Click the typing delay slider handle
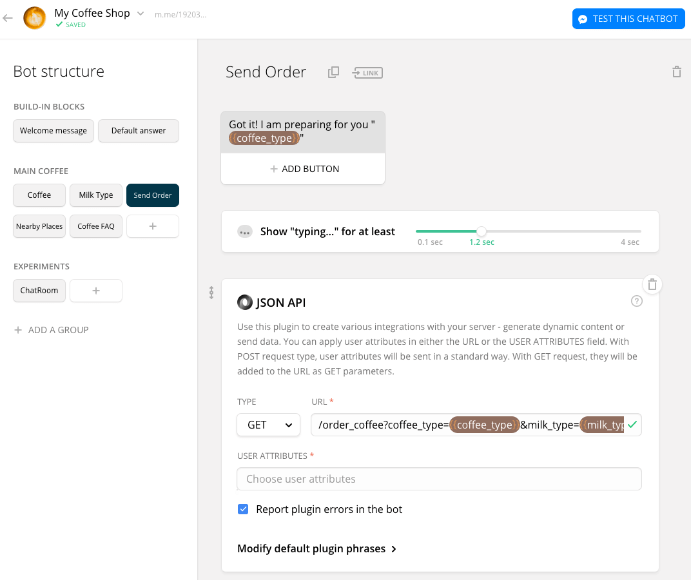691x580 pixels. (x=482, y=231)
